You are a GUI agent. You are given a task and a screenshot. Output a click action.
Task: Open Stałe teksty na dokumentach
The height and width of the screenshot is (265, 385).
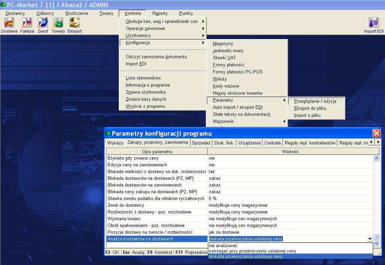pos(247,114)
